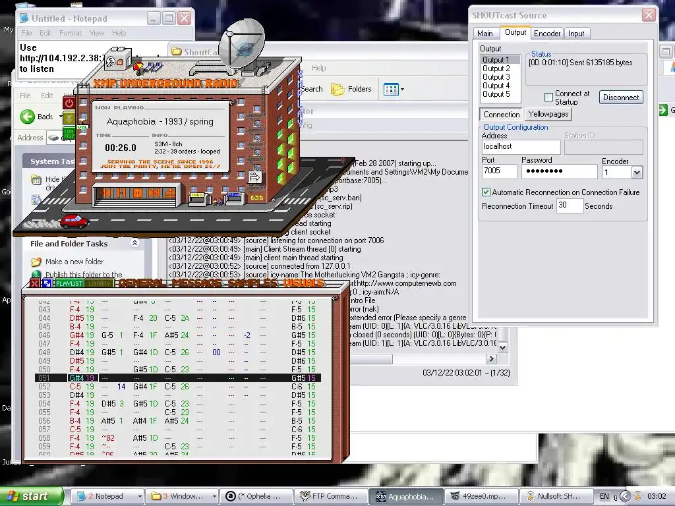Click the Password field

pos(559,171)
